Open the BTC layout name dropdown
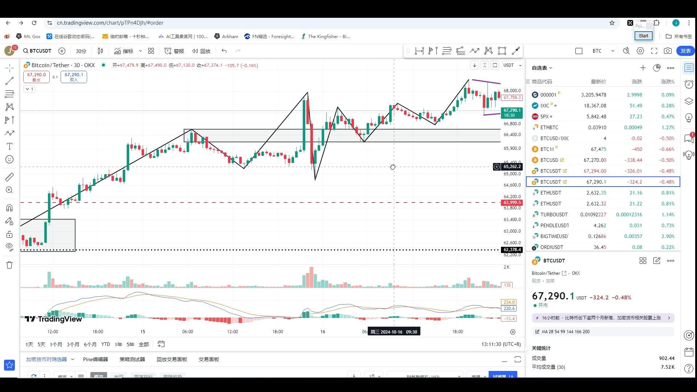The height and width of the screenshot is (392, 697). click(603, 51)
